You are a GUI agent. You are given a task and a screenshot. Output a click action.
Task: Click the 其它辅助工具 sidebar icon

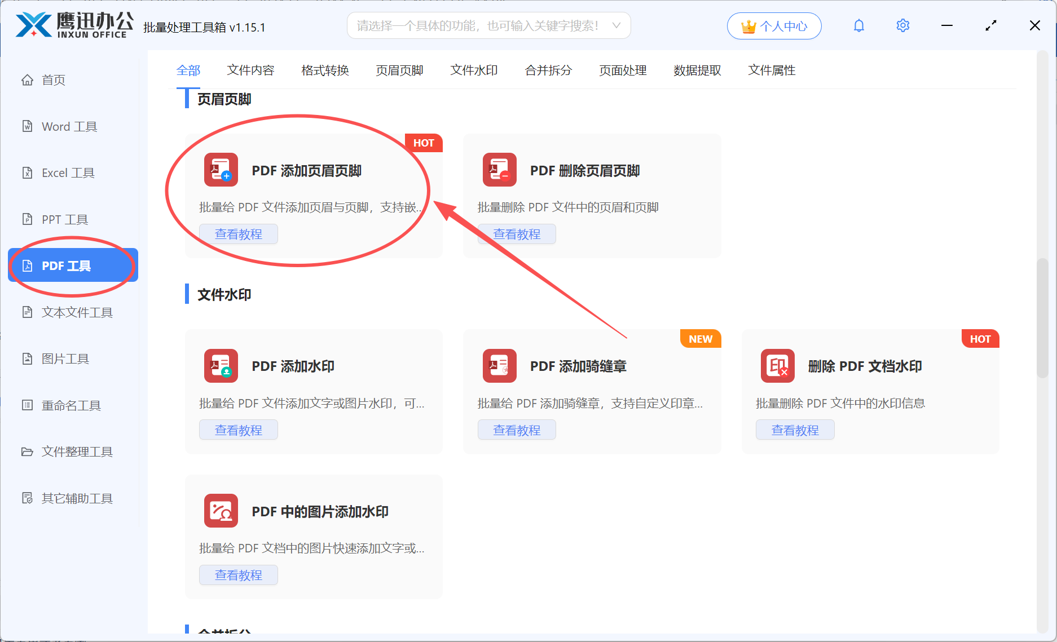(27, 498)
